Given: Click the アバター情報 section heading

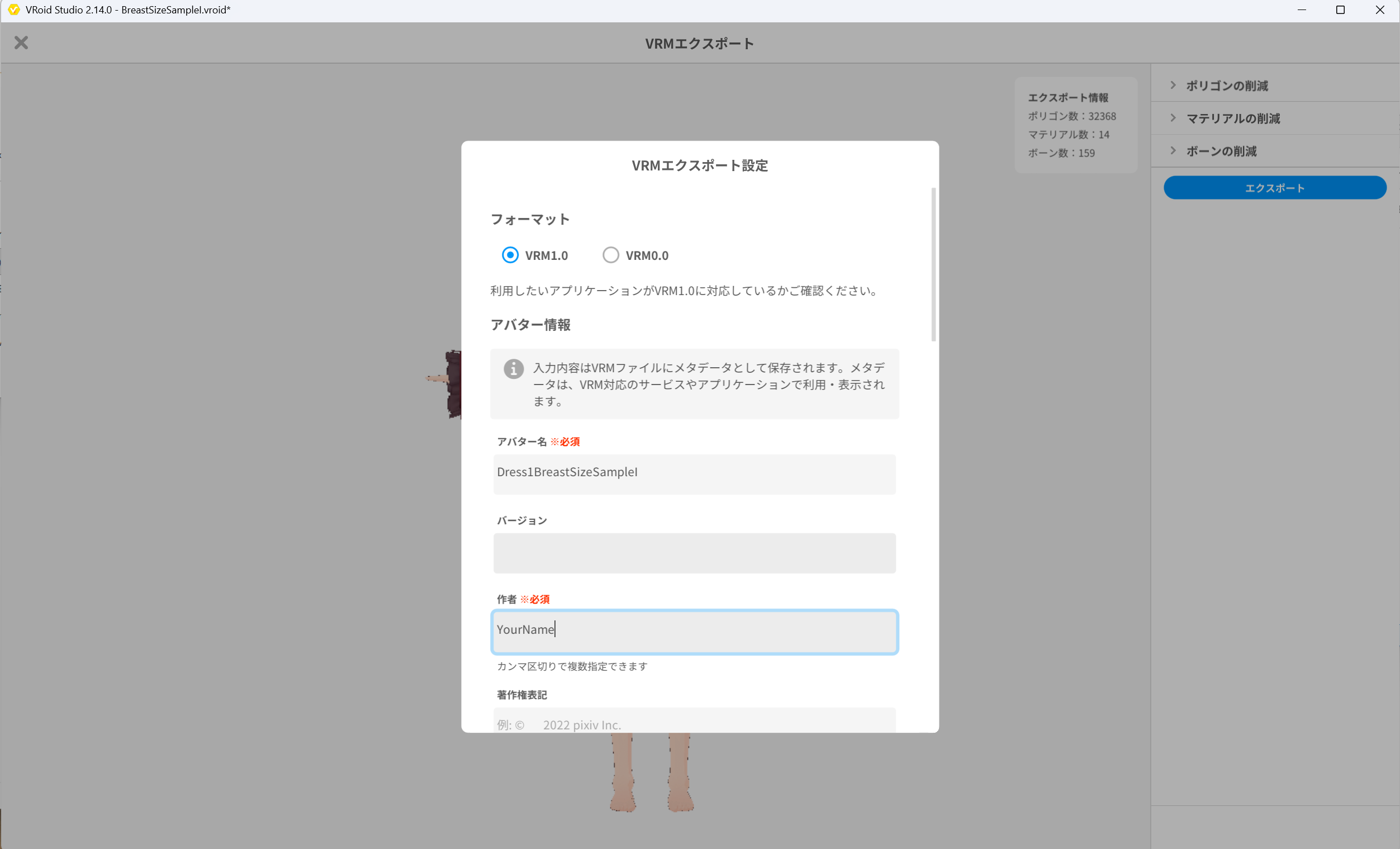Looking at the screenshot, I should click(530, 325).
